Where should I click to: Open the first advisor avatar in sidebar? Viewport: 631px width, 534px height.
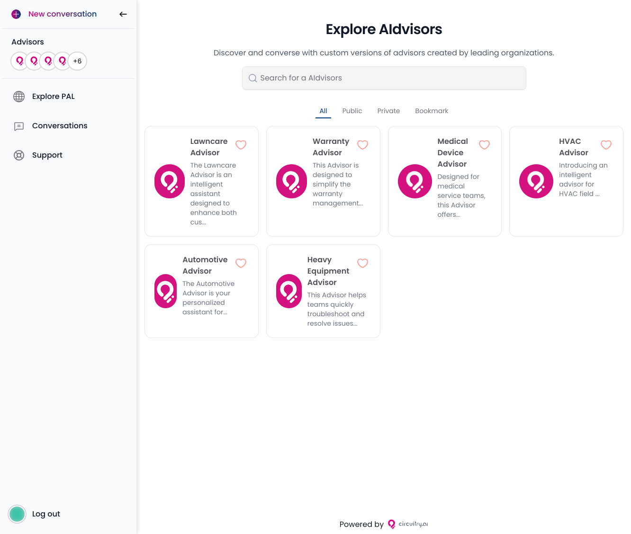pos(20,61)
